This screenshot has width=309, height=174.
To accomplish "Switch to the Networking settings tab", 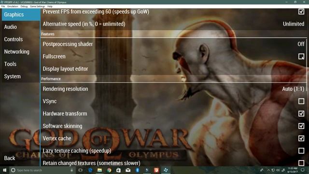I will (21, 52).
